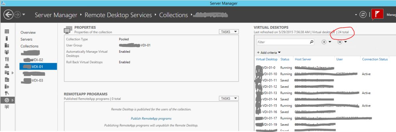Select the VDI-01-10 virtual desktop row

coord(325,74)
